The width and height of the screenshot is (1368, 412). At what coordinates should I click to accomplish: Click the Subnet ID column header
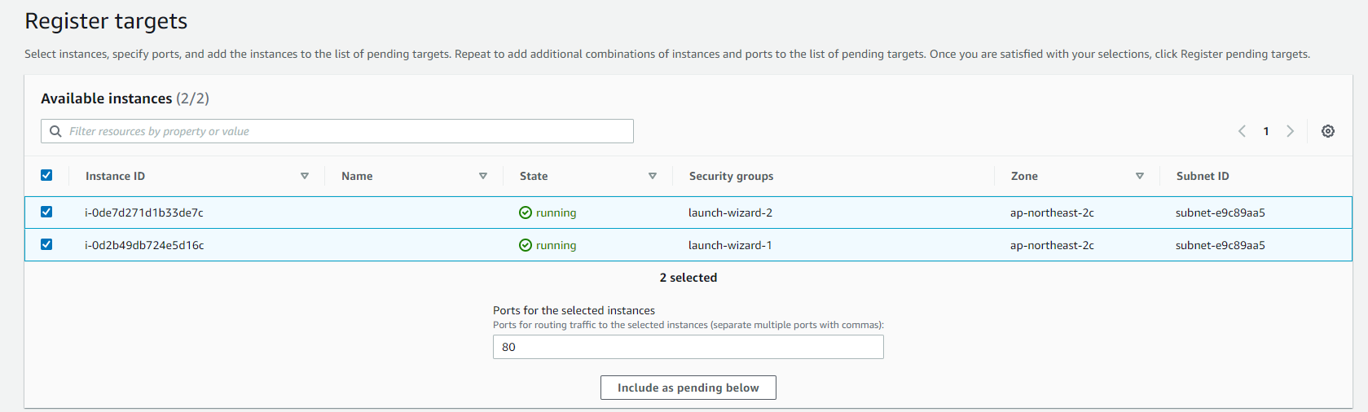(1202, 176)
